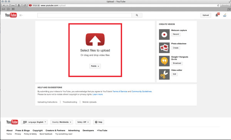Click the Webcam capture record icon

[x=164, y=34]
